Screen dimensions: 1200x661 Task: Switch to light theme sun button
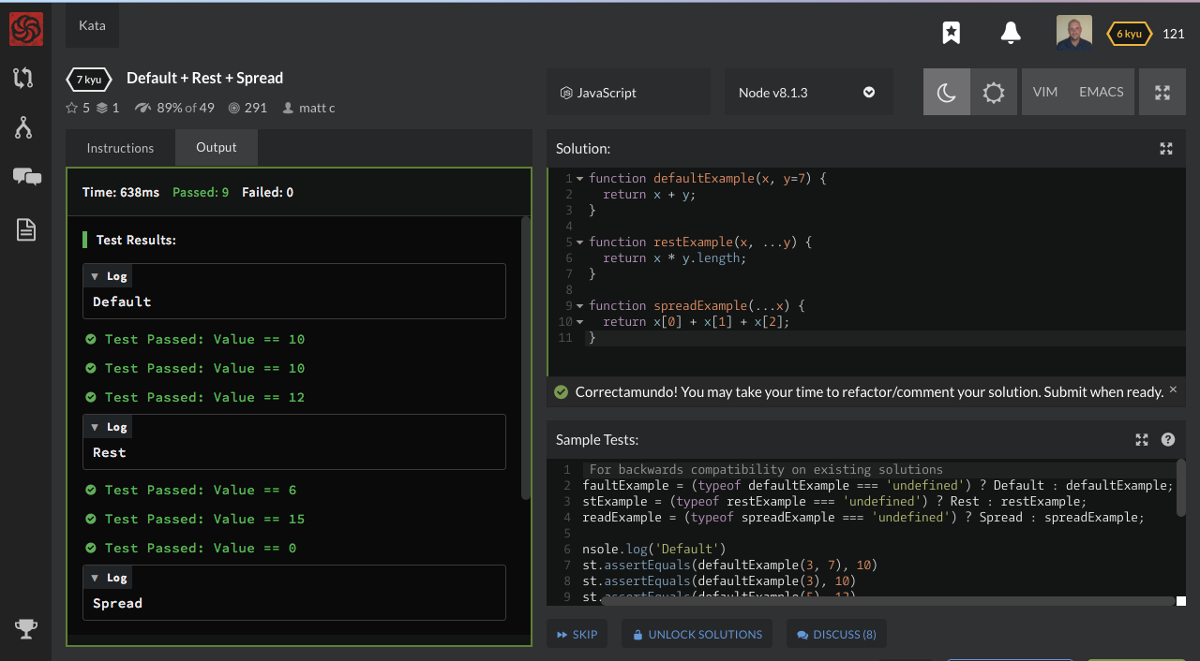(x=994, y=92)
